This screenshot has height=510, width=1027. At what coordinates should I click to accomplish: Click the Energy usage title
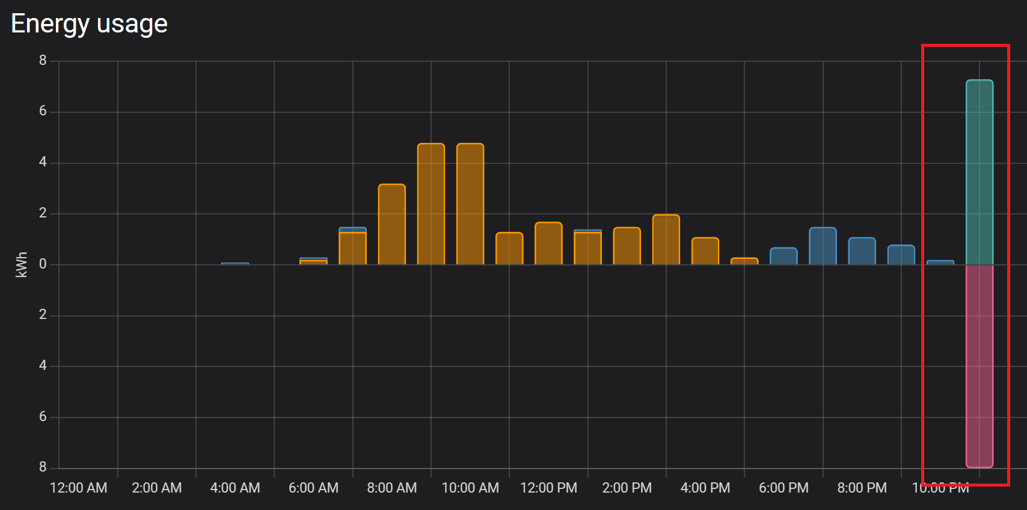89,24
